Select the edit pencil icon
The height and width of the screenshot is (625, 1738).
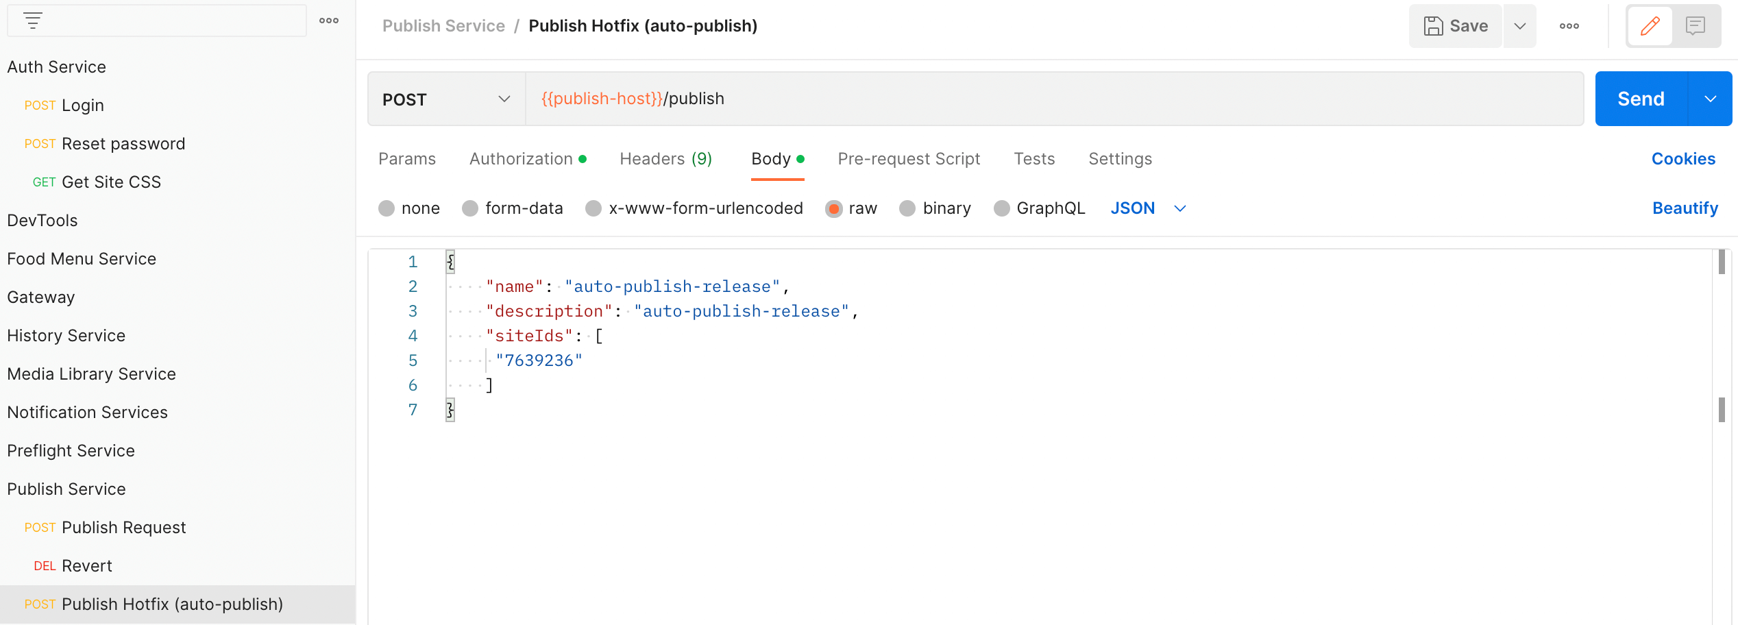coord(1650,25)
